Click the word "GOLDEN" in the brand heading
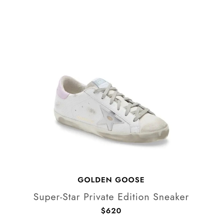The image size is (222, 223). point(95,180)
